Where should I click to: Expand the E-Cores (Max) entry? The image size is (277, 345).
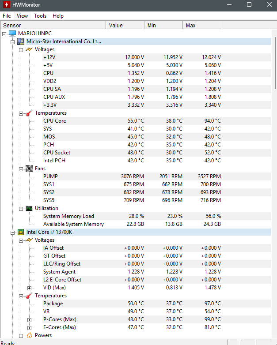pos(29,328)
